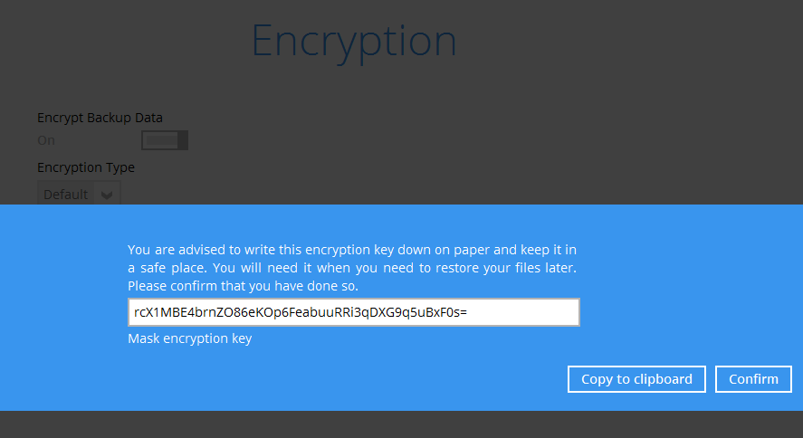This screenshot has height=438, width=803.
Task: Click 'Mask encryption key' link
Action: (x=189, y=338)
